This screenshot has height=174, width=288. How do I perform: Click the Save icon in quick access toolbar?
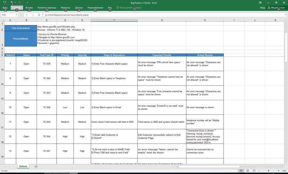point(5,2)
